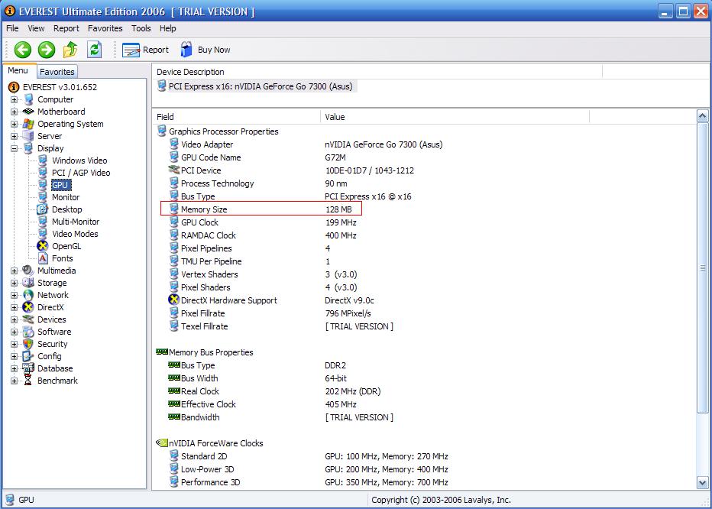Click the scroll up arrow of the details list
The height and width of the screenshot is (509, 712).
pyautogui.click(x=702, y=116)
